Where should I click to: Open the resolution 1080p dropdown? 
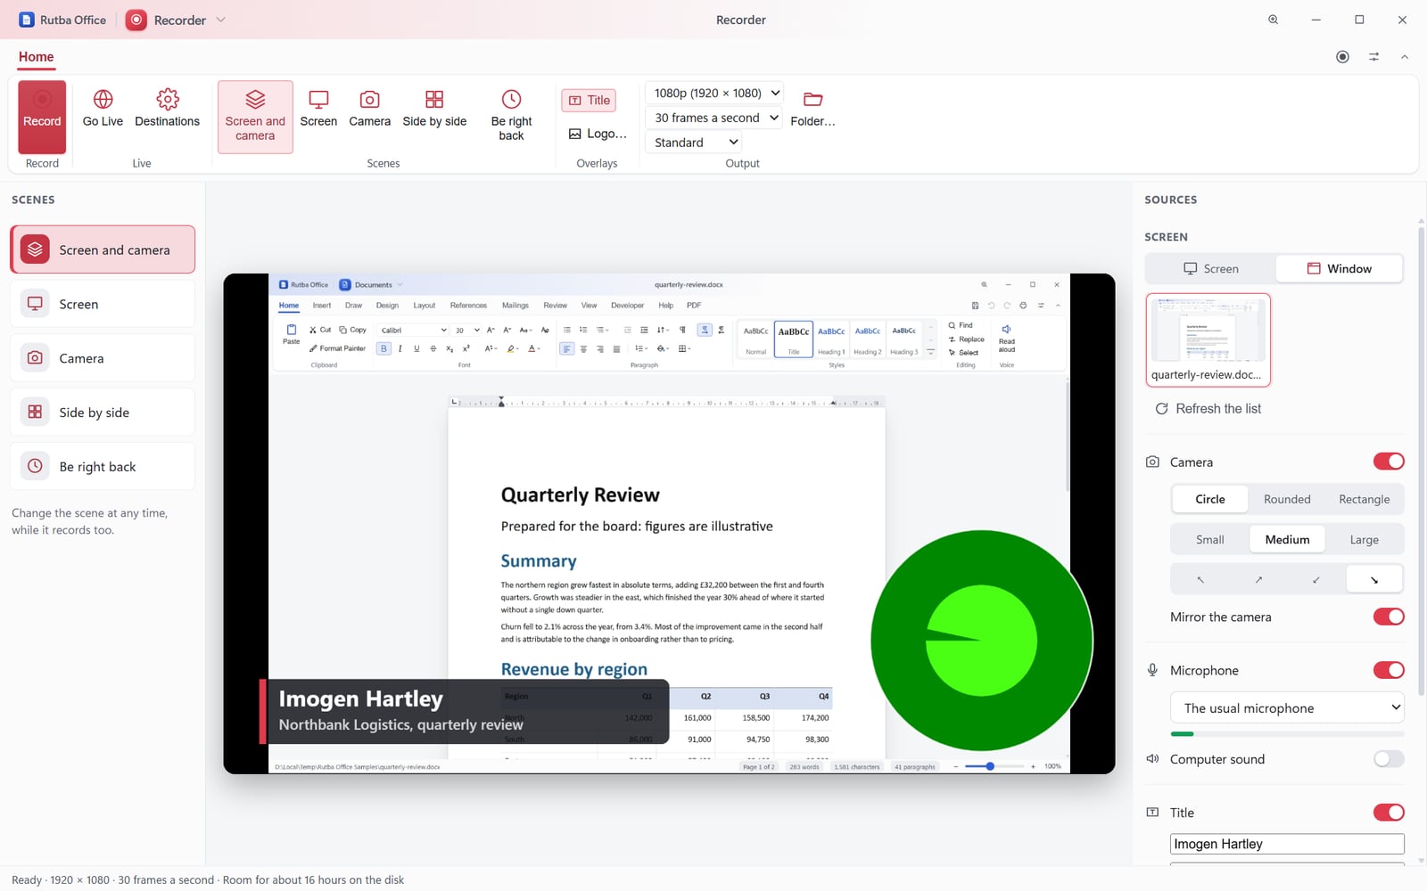(714, 93)
